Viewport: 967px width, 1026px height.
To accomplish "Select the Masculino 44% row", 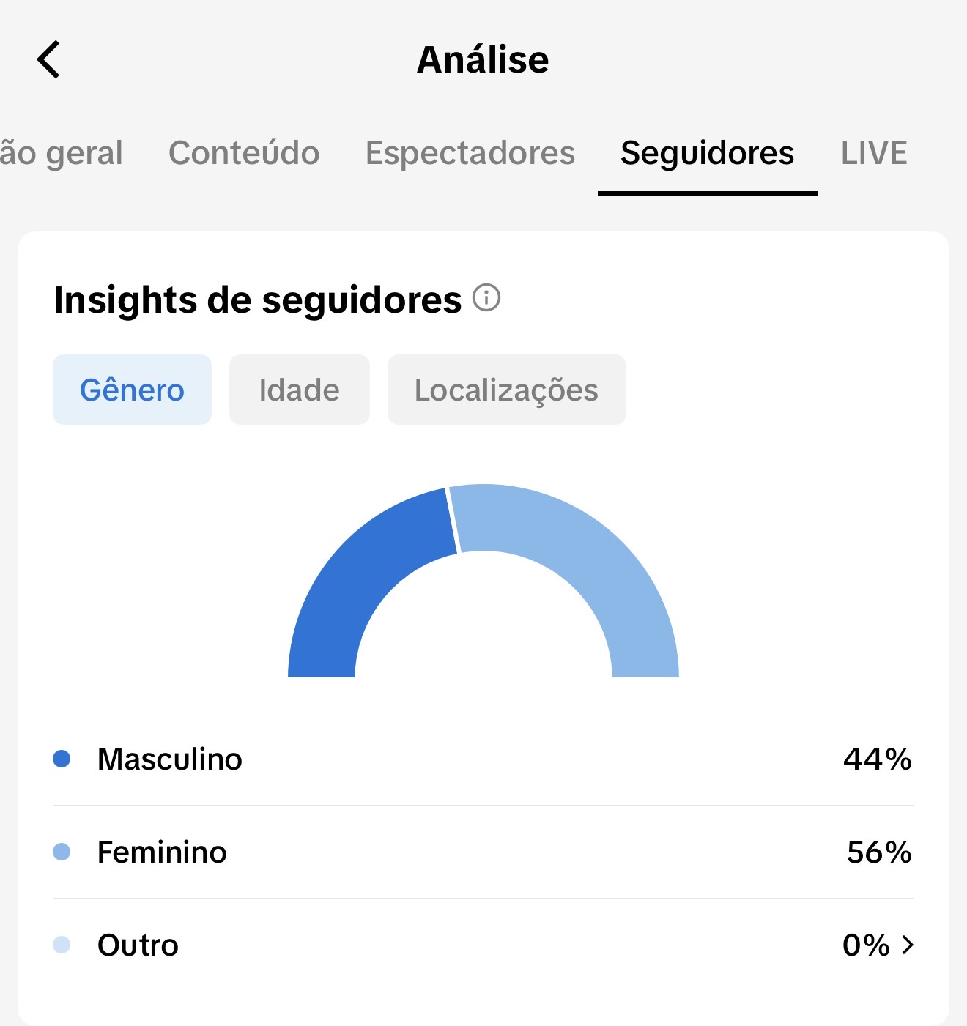I will pos(483,759).
